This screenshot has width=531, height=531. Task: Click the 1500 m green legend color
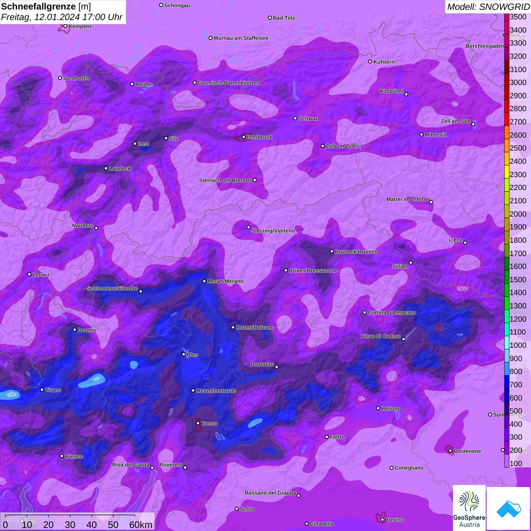coord(507,277)
